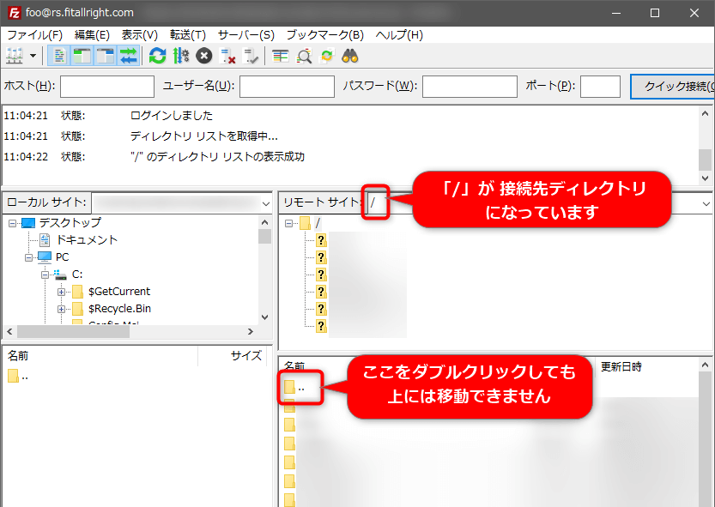Expand the $GetCurrent folder in local tree
Screen dimensions: 715x507
[61, 292]
